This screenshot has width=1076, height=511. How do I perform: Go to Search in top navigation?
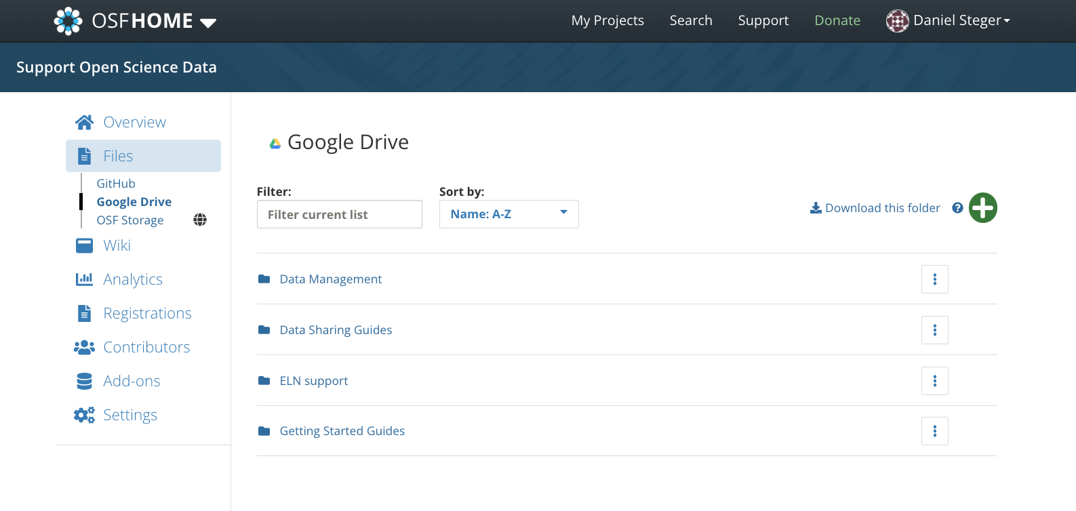691,20
